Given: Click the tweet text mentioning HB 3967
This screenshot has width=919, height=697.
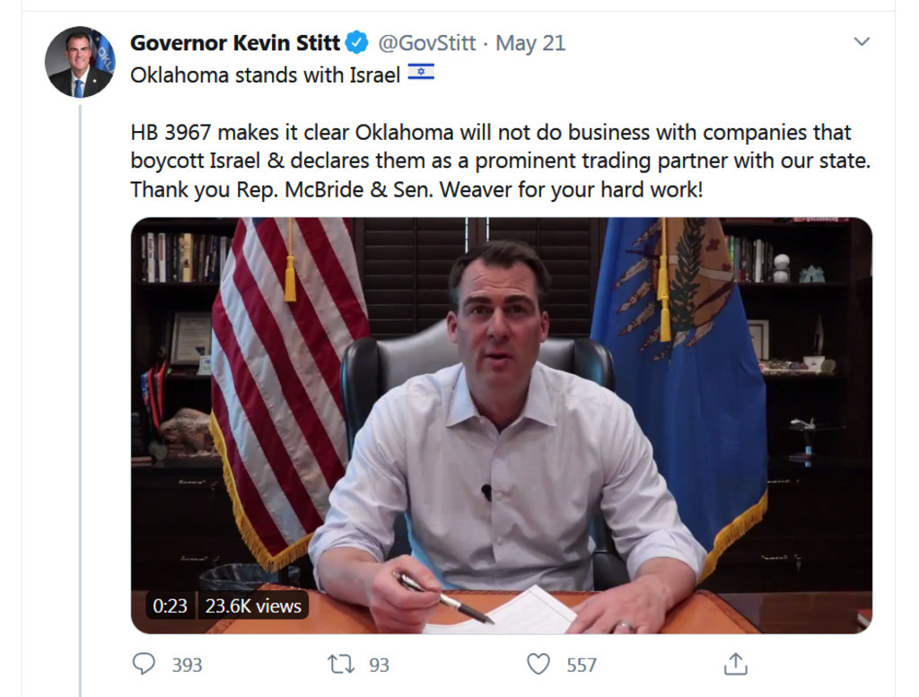Looking at the screenshot, I should [x=501, y=161].
